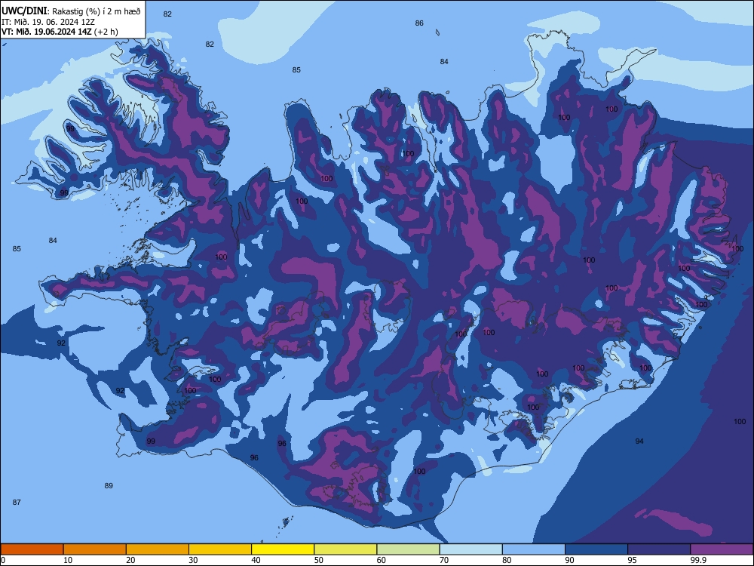This screenshot has width=754, height=566.
Task: Click the pale blue 70–80 legend swatch
Action: point(470,549)
